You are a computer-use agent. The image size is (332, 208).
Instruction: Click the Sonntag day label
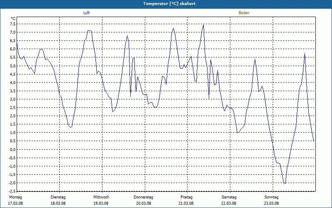point(271,197)
